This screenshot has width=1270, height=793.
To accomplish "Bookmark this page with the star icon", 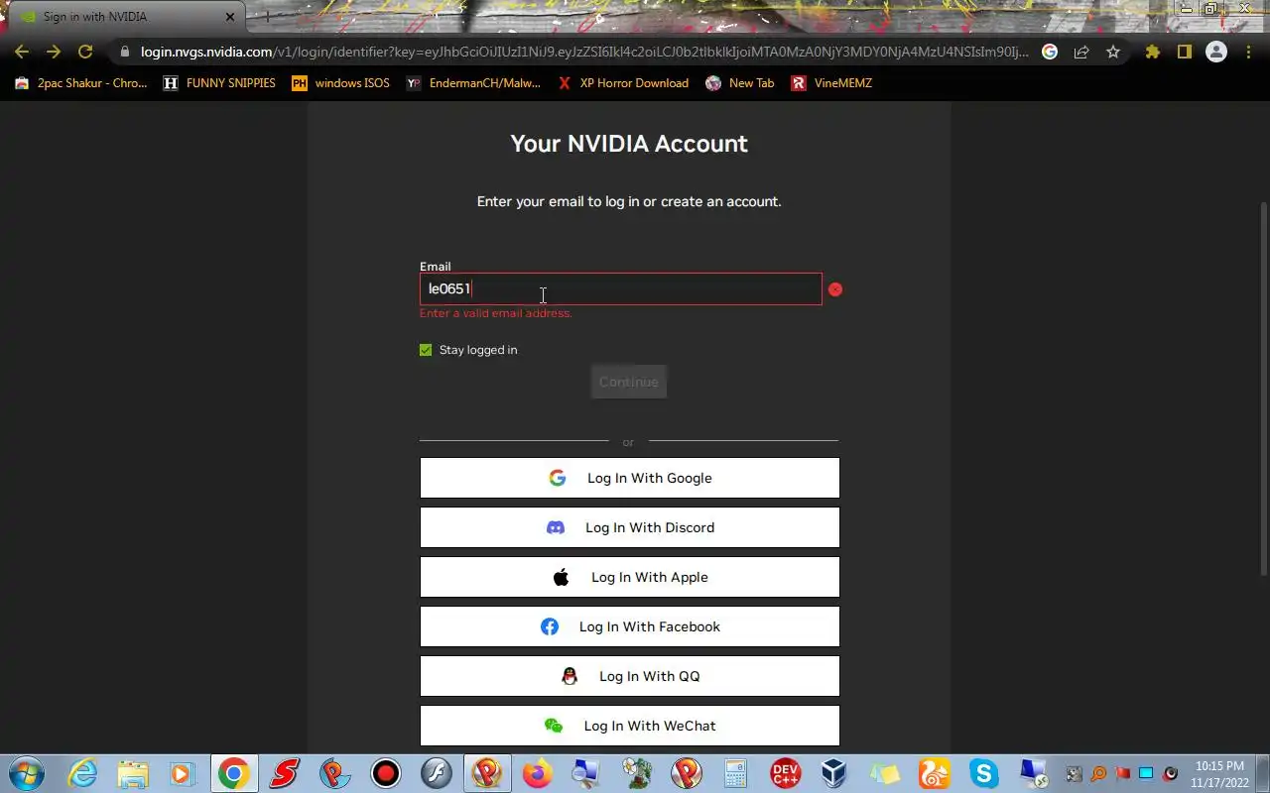I will [x=1113, y=52].
